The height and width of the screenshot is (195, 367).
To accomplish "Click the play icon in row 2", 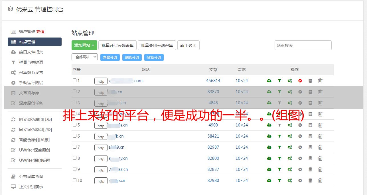I will [300, 92].
